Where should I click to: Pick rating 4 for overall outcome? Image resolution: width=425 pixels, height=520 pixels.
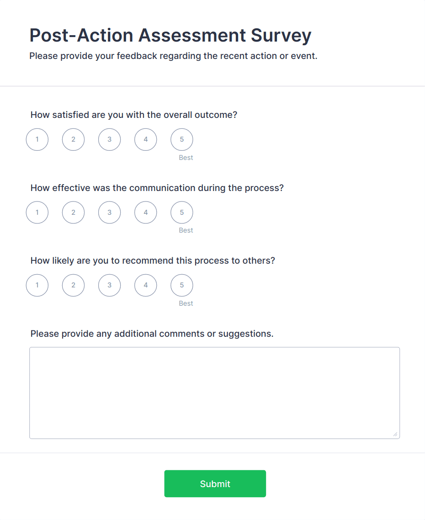click(145, 139)
